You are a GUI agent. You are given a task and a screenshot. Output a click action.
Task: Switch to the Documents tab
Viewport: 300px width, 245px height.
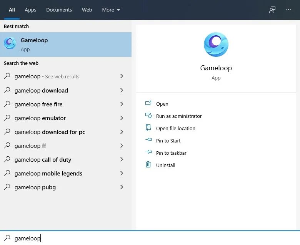[x=59, y=10]
